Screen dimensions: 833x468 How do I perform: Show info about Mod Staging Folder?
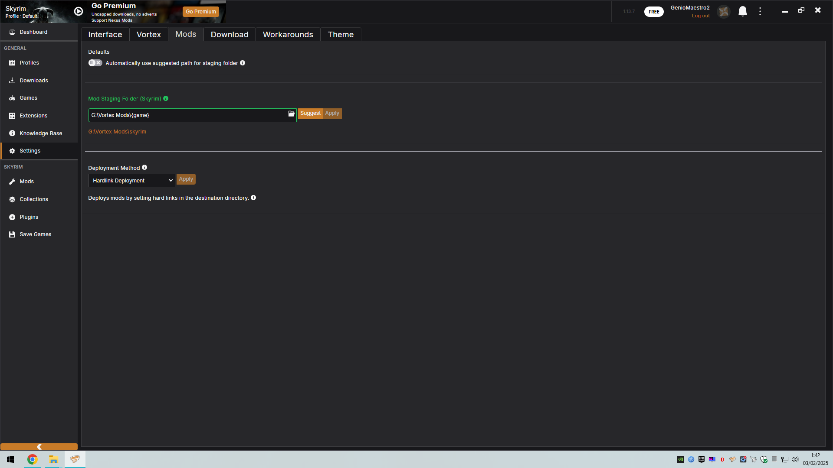(166, 99)
